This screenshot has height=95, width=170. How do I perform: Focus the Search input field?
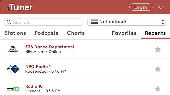(x=44, y=22)
